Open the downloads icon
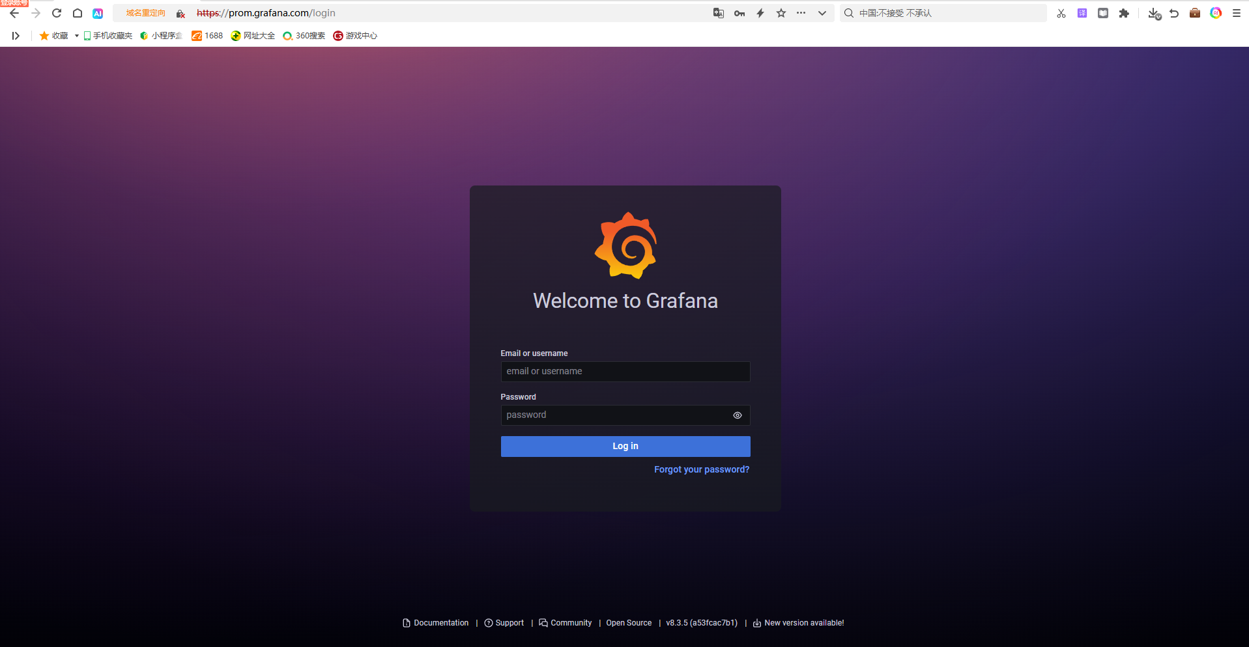This screenshot has height=647, width=1249. click(1154, 14)
